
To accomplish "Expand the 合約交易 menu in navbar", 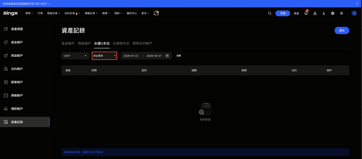I will click(72, 13).
